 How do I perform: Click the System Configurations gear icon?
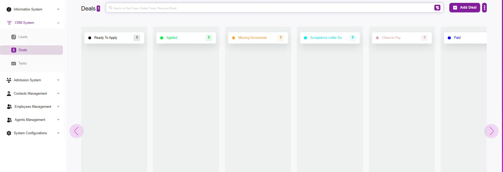click(x=9, y=133)
